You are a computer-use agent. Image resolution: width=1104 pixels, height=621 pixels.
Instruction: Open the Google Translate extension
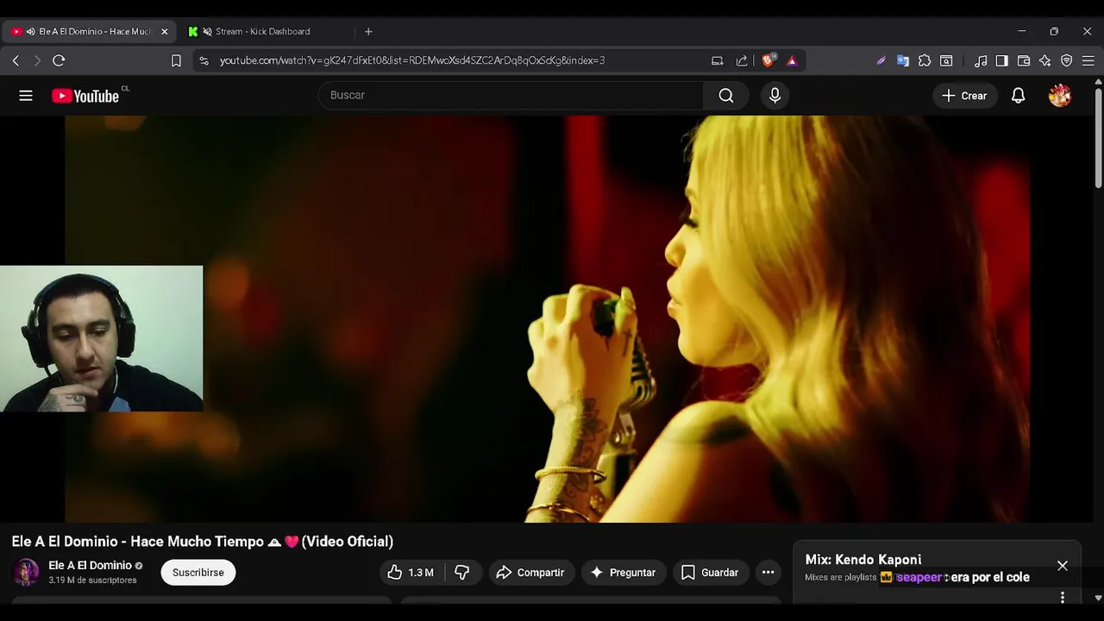903,60
